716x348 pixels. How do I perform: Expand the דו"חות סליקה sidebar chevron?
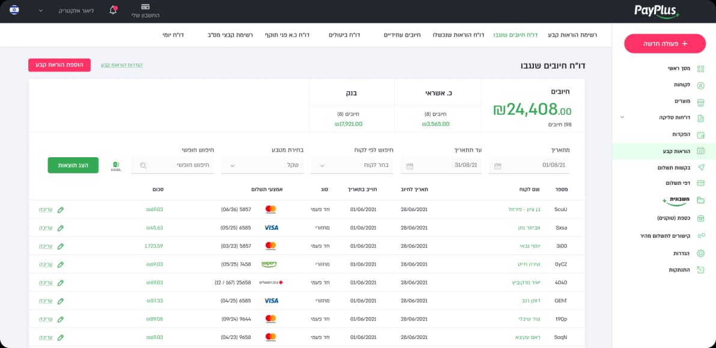[x=622, y=117]
